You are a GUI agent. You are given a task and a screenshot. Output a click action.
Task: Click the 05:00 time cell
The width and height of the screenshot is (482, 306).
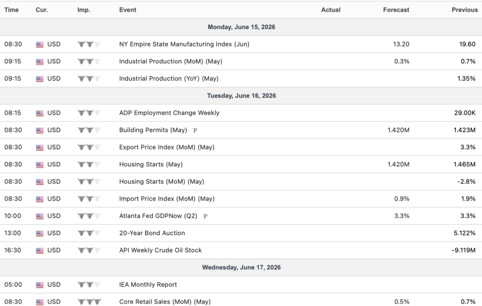click(x=13, y=285)
